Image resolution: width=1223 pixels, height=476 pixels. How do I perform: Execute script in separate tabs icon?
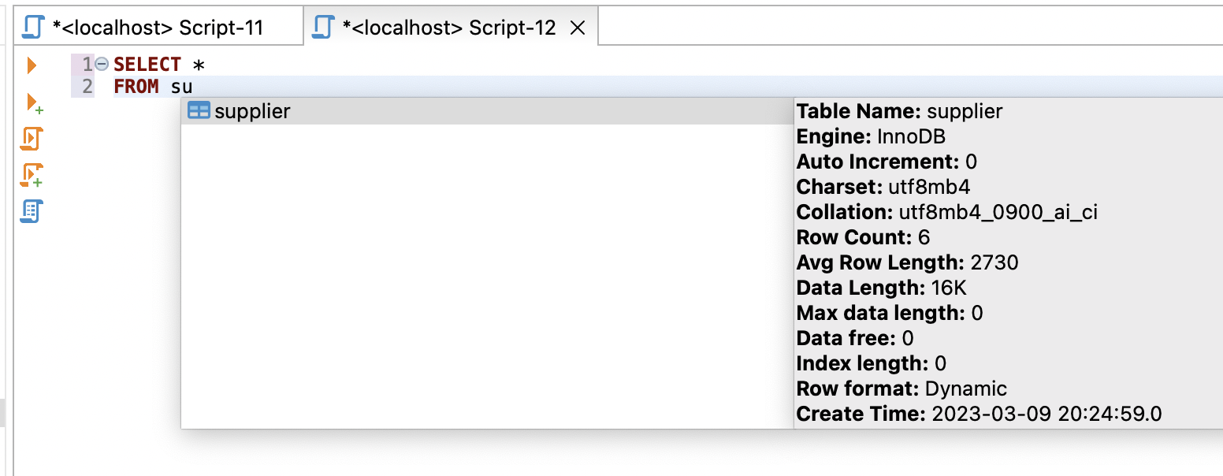(x=32, y=174)
